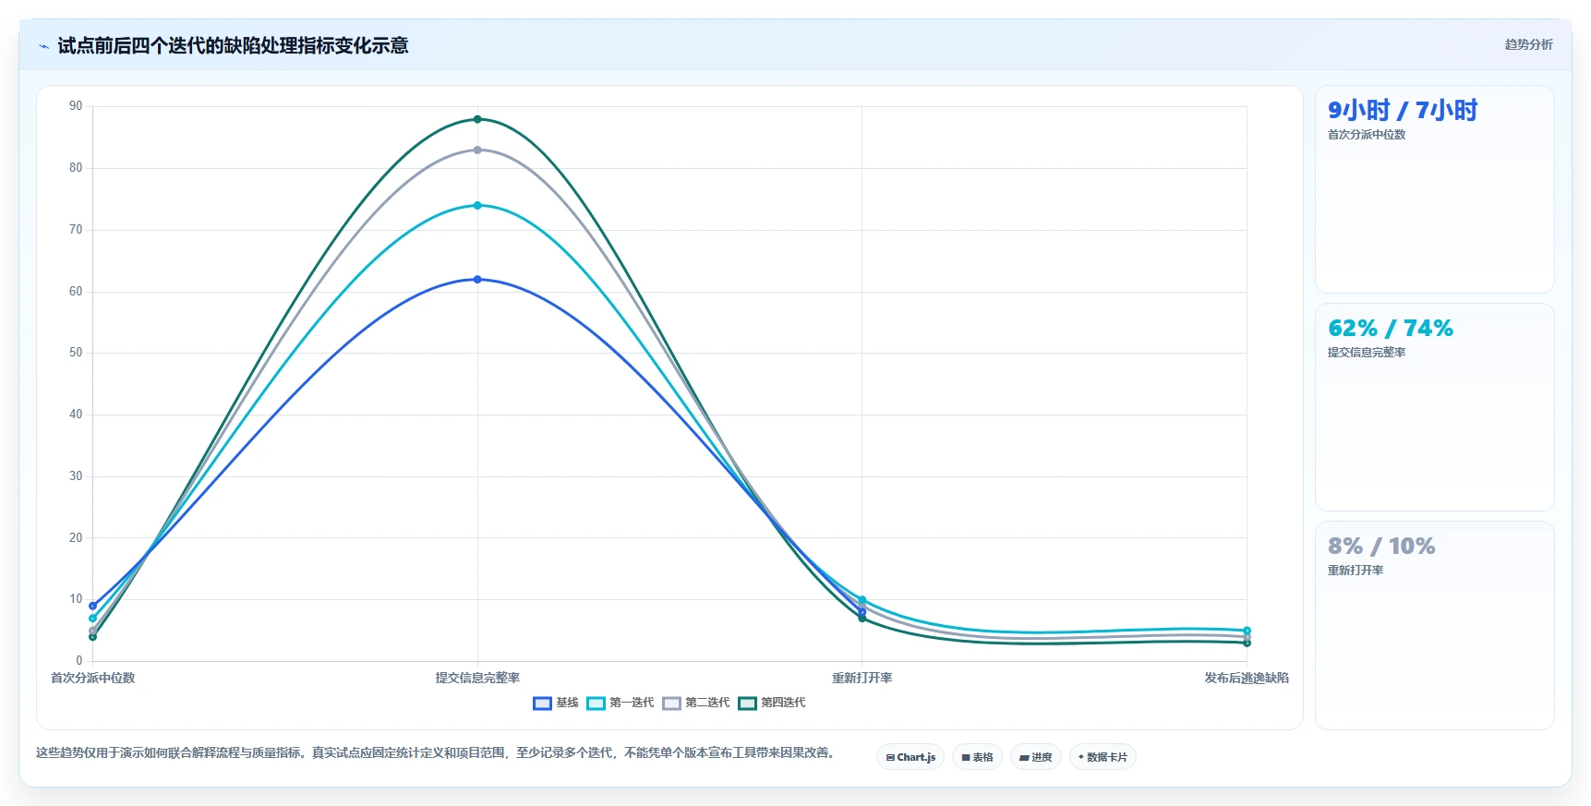This screenshot has width=1591, height=806.
Task: Click the 提交信息完整率 x-axis label
Action: [477, 678]
